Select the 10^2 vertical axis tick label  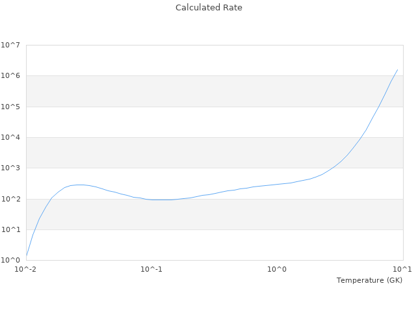(10, 199)
